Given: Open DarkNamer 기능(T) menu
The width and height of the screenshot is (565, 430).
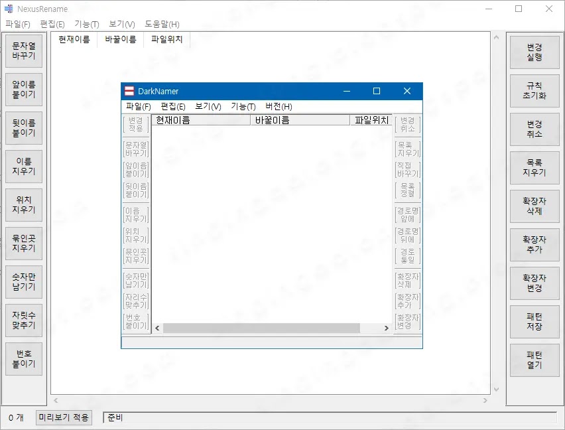Looking at the screenshot, I should click(x=243, y=106).
